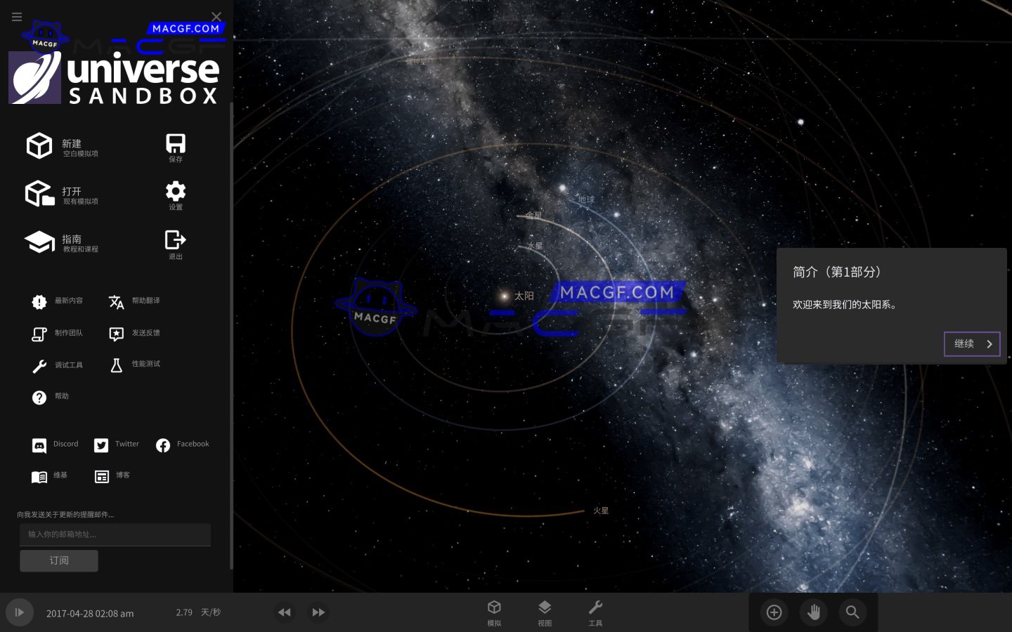Toggle simulation play/pause

click(x=19, y=612)
